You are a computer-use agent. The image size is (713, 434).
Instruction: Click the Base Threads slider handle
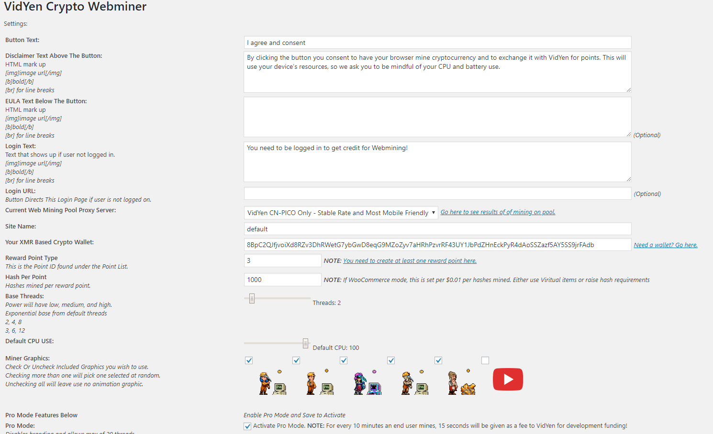(252, 299)
